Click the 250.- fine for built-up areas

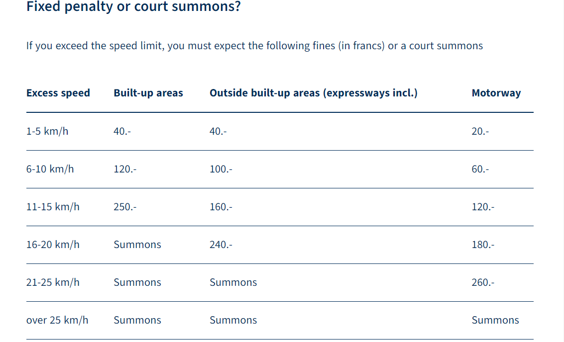click(125, 207)
